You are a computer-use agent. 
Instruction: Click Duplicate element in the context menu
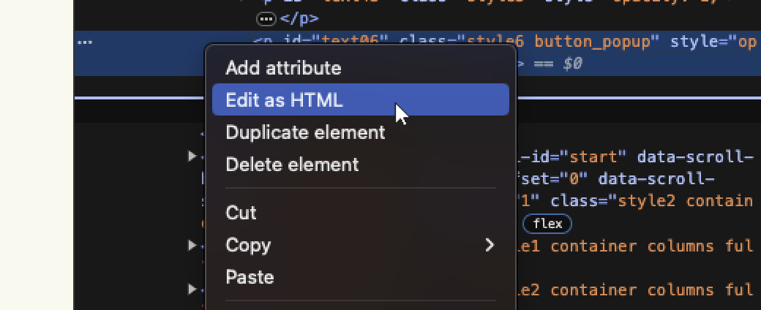point(305,132)
